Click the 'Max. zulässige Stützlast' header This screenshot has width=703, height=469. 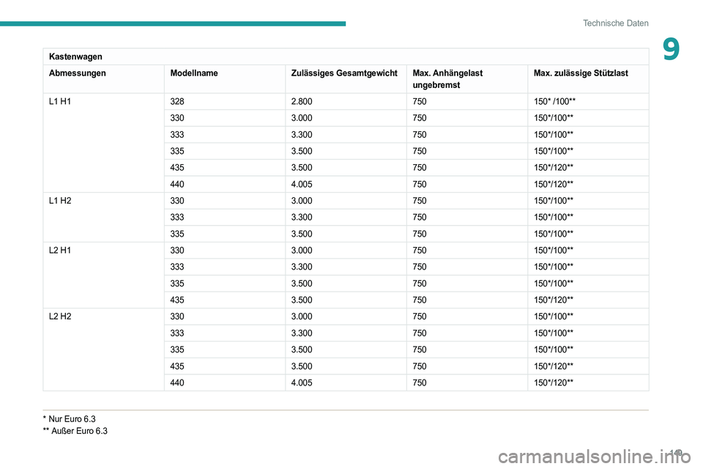coord(581,73)
